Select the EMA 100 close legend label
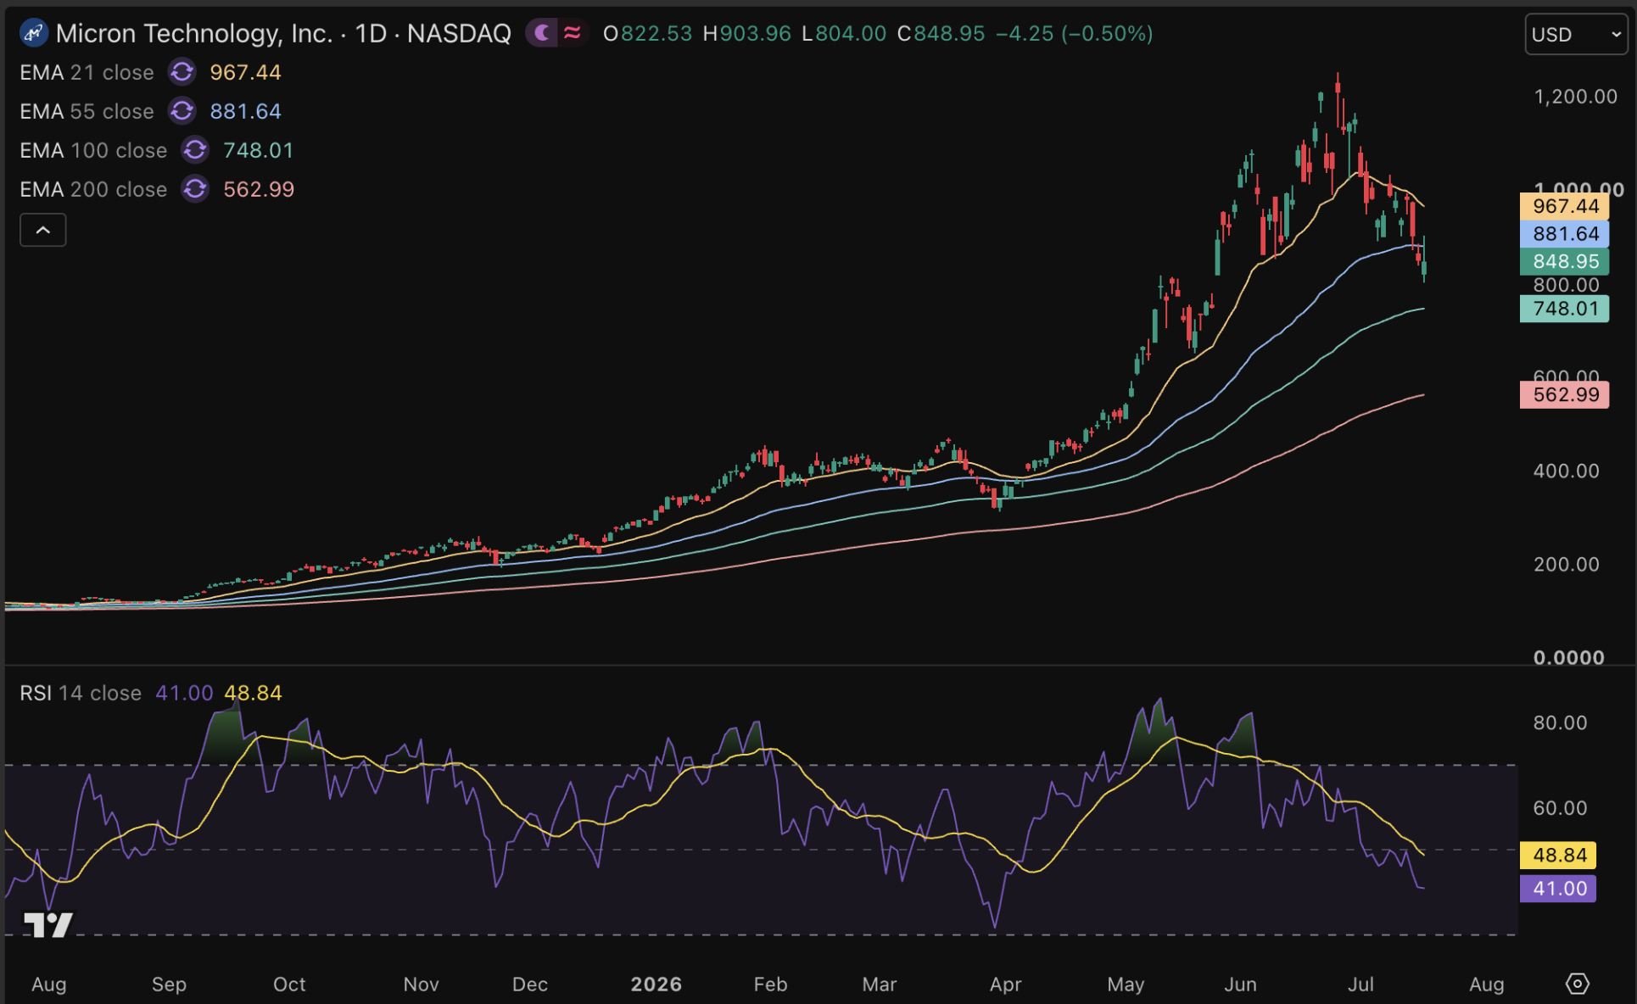This screenshot has width=1637, height=1004. pyautogui.click(x=93, y=151)
